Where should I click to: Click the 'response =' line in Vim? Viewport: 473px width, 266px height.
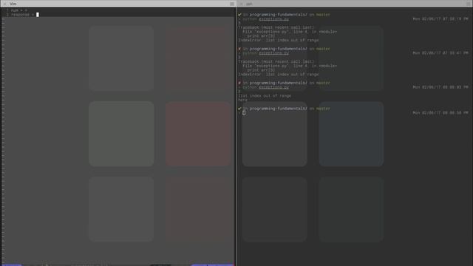(x=23, y=15)
